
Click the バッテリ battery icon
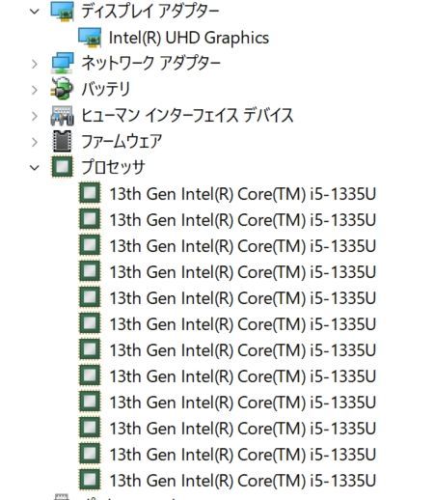[62, 89]
